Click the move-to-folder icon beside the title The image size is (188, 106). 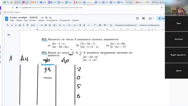[46, 18]
